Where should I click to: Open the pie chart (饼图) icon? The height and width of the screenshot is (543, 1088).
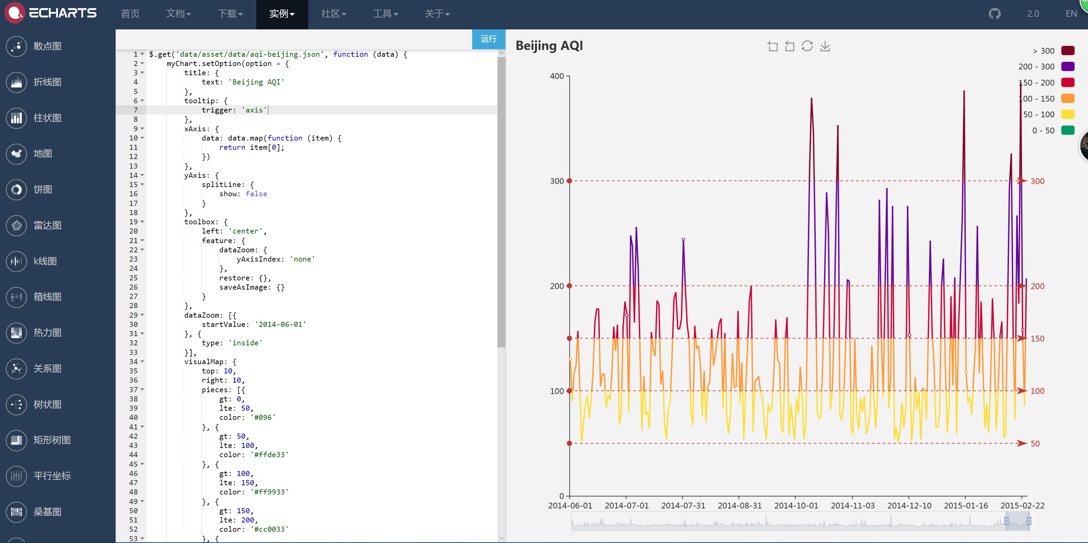[x=16, y=189]
